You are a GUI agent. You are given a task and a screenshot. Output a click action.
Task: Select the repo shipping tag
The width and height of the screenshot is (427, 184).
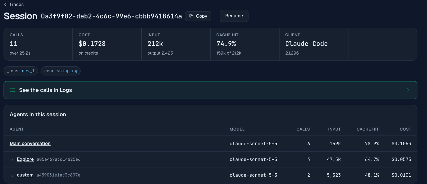click(60, 71)
